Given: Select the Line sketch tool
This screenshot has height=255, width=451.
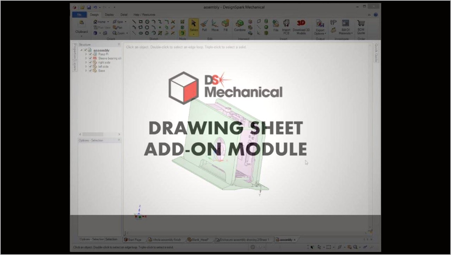Looking at the screenshot, I should 134,22.
